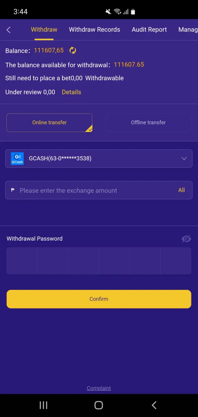Open the Details link for under review
Viewport: 198px width, 417px height.
tap(71, 92)
